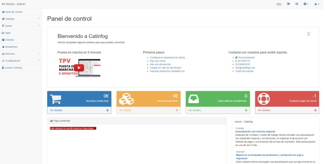Click the users icon next to Clientes
The image size is (325, 164).
[3, 40]
